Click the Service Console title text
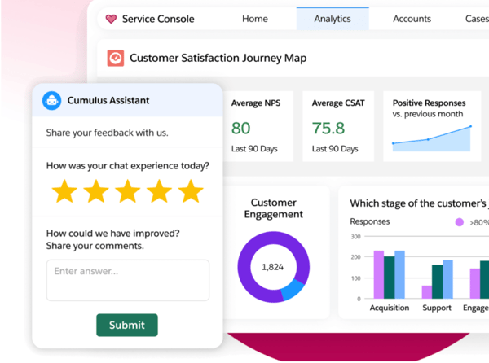This screenshot has width=489, height=363. pyautogui.click(x=158, y=19)
